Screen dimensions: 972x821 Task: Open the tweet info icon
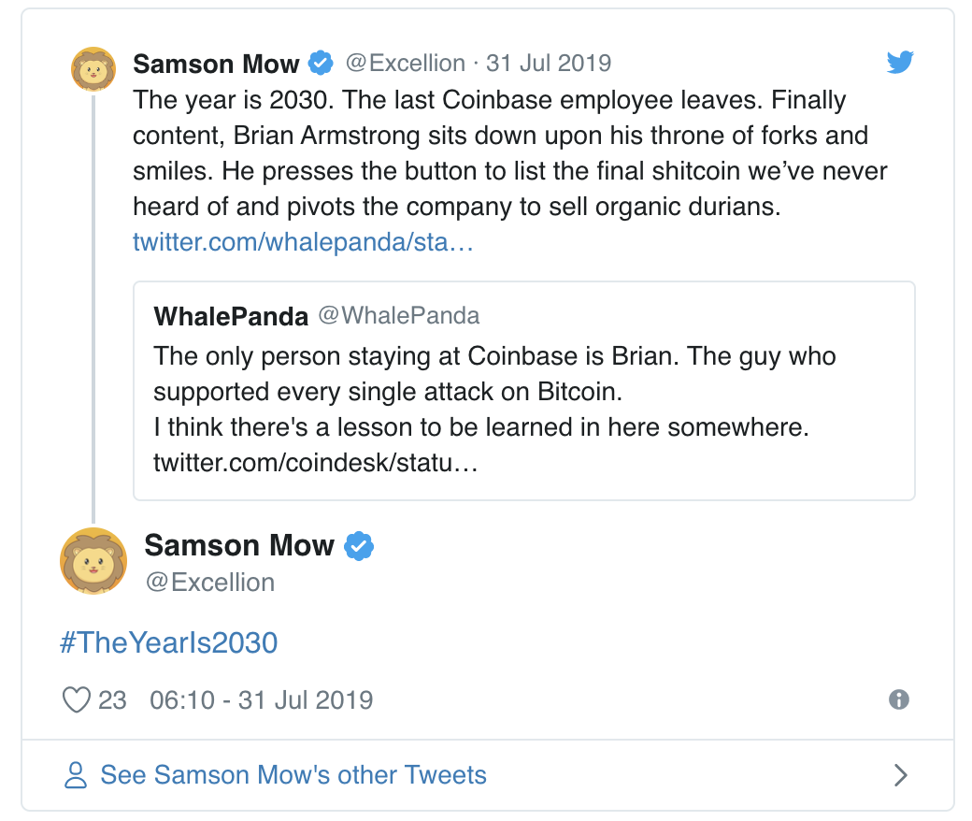[899, 699]
